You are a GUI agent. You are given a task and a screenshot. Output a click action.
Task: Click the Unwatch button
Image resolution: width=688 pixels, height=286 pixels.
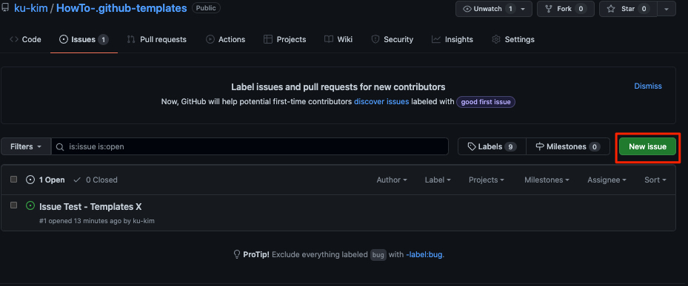[x=494, y=9]
